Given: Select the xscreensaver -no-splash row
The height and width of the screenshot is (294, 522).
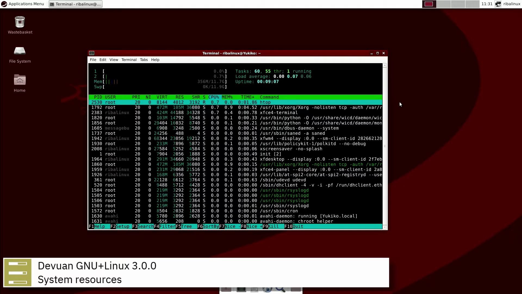Looking at the screenshot, I should [x=235, y=149].
